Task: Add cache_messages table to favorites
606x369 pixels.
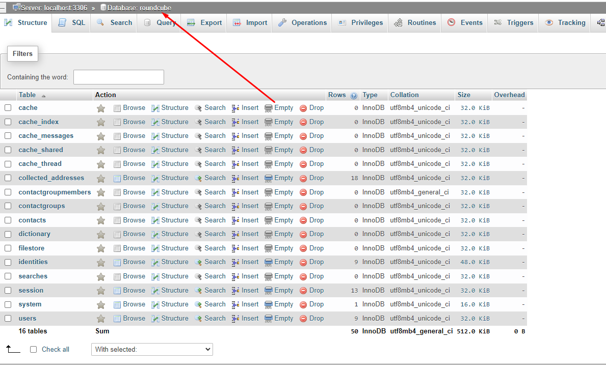Action: (101, 136)
